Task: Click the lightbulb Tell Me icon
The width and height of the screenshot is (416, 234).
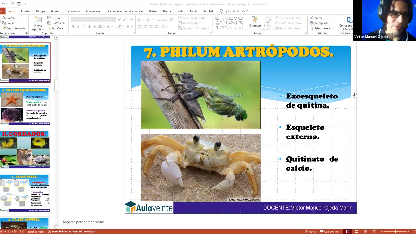Action: (221, 11)
